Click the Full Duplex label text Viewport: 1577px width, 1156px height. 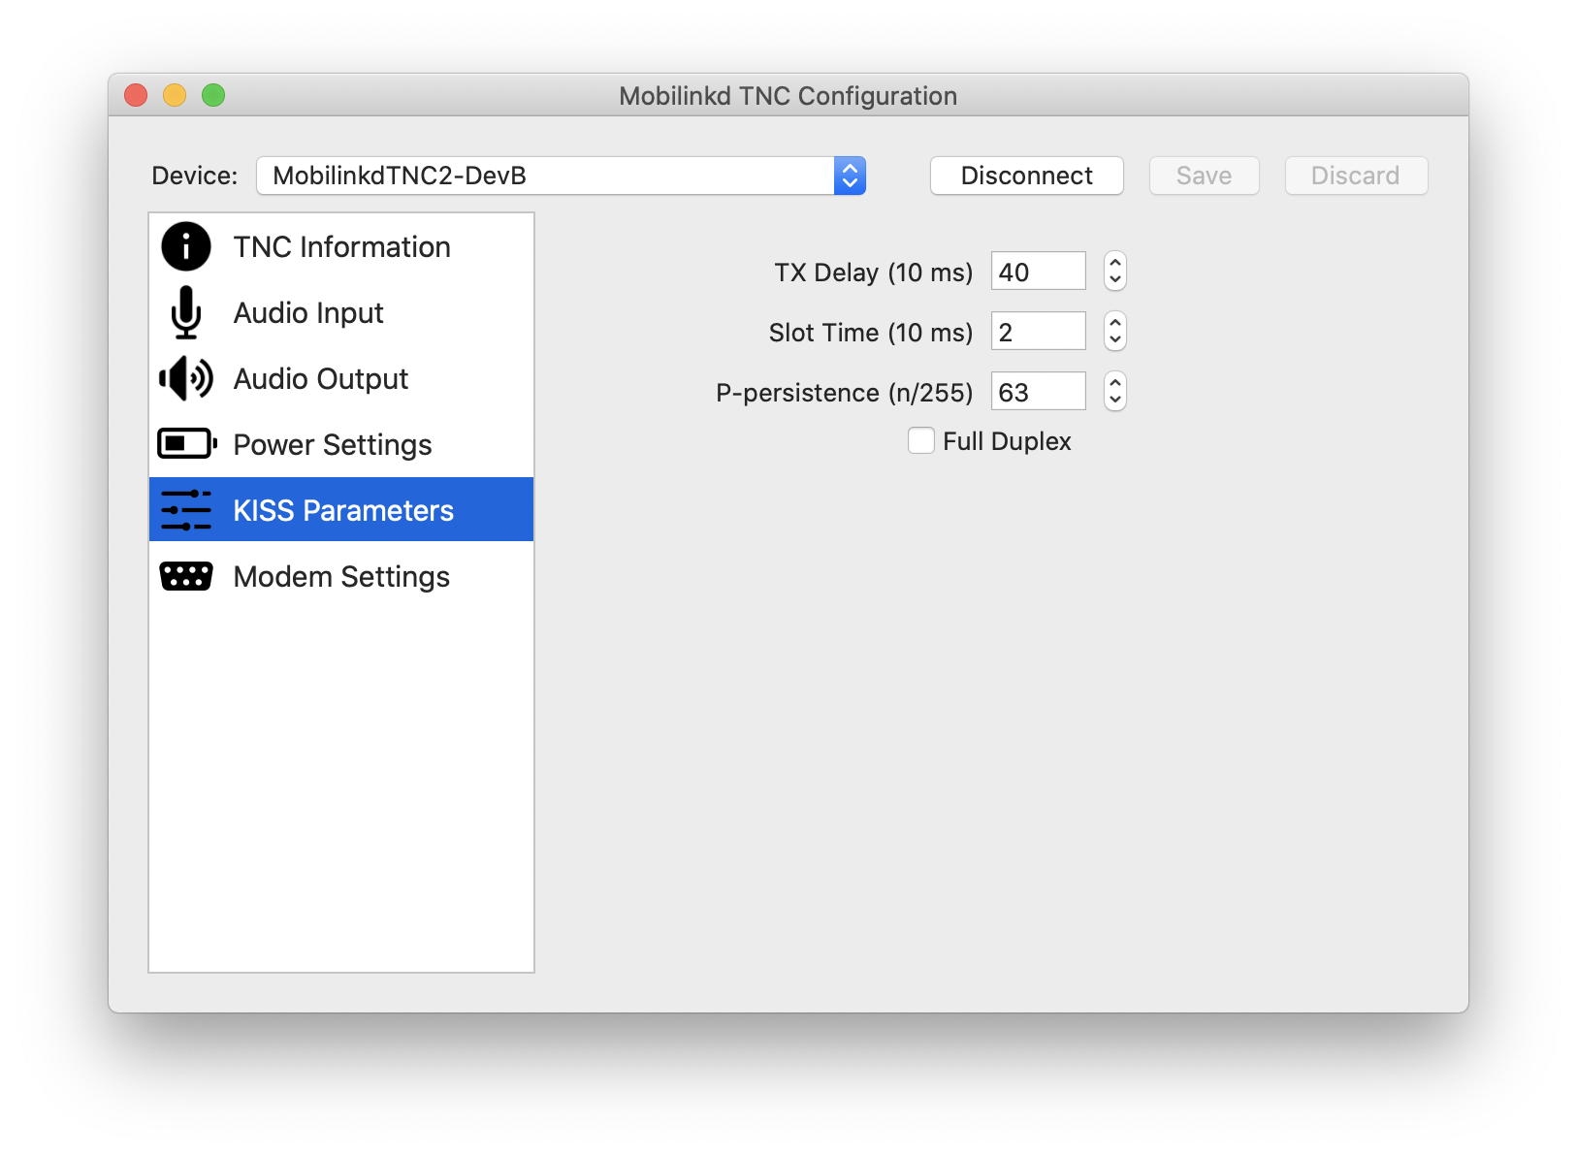point(1007,441)
